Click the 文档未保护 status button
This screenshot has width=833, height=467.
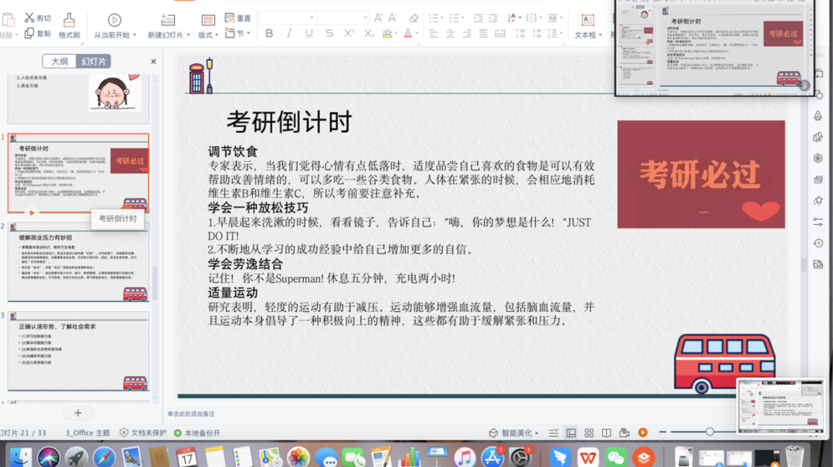coord(143,433)
